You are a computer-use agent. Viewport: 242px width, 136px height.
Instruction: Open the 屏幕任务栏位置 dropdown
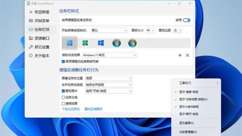[108, 78]
